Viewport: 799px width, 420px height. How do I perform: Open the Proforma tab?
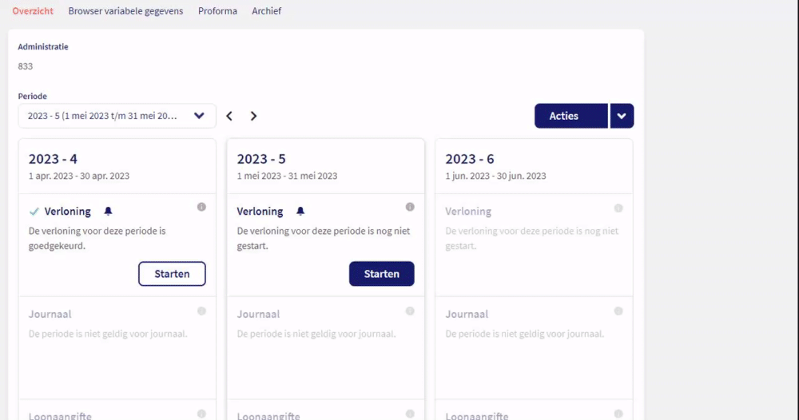coord(217,11)
